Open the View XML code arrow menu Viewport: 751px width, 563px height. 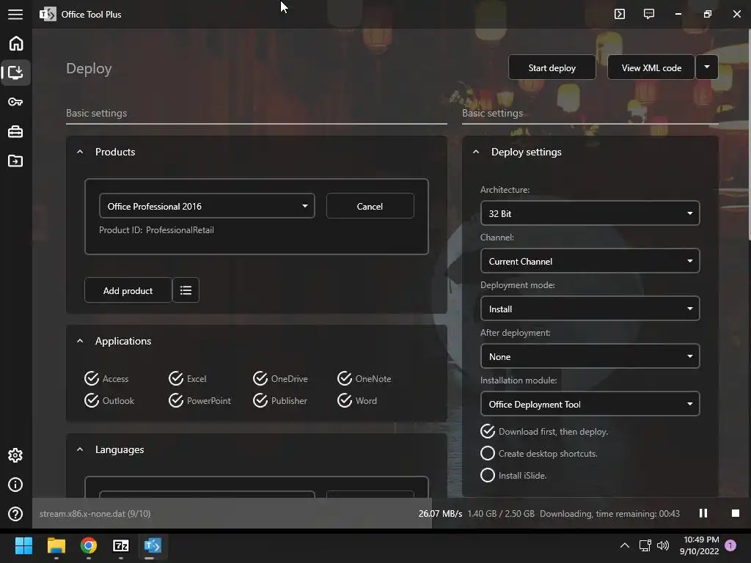(x=707, y=67)
